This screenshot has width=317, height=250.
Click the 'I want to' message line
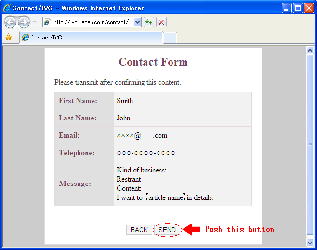pyautogui.click(x=165, y=197)
